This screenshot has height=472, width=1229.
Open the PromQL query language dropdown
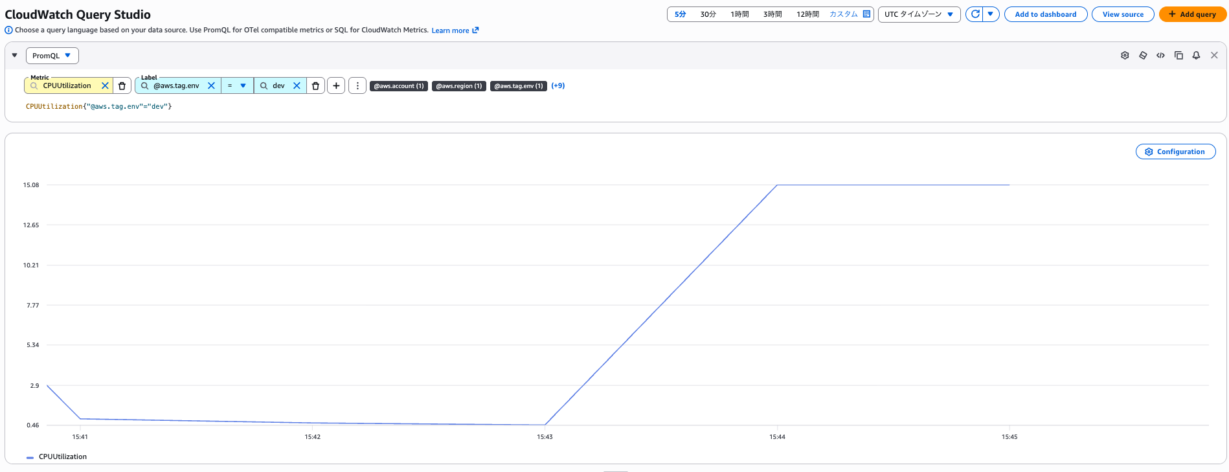coord(52,56)
